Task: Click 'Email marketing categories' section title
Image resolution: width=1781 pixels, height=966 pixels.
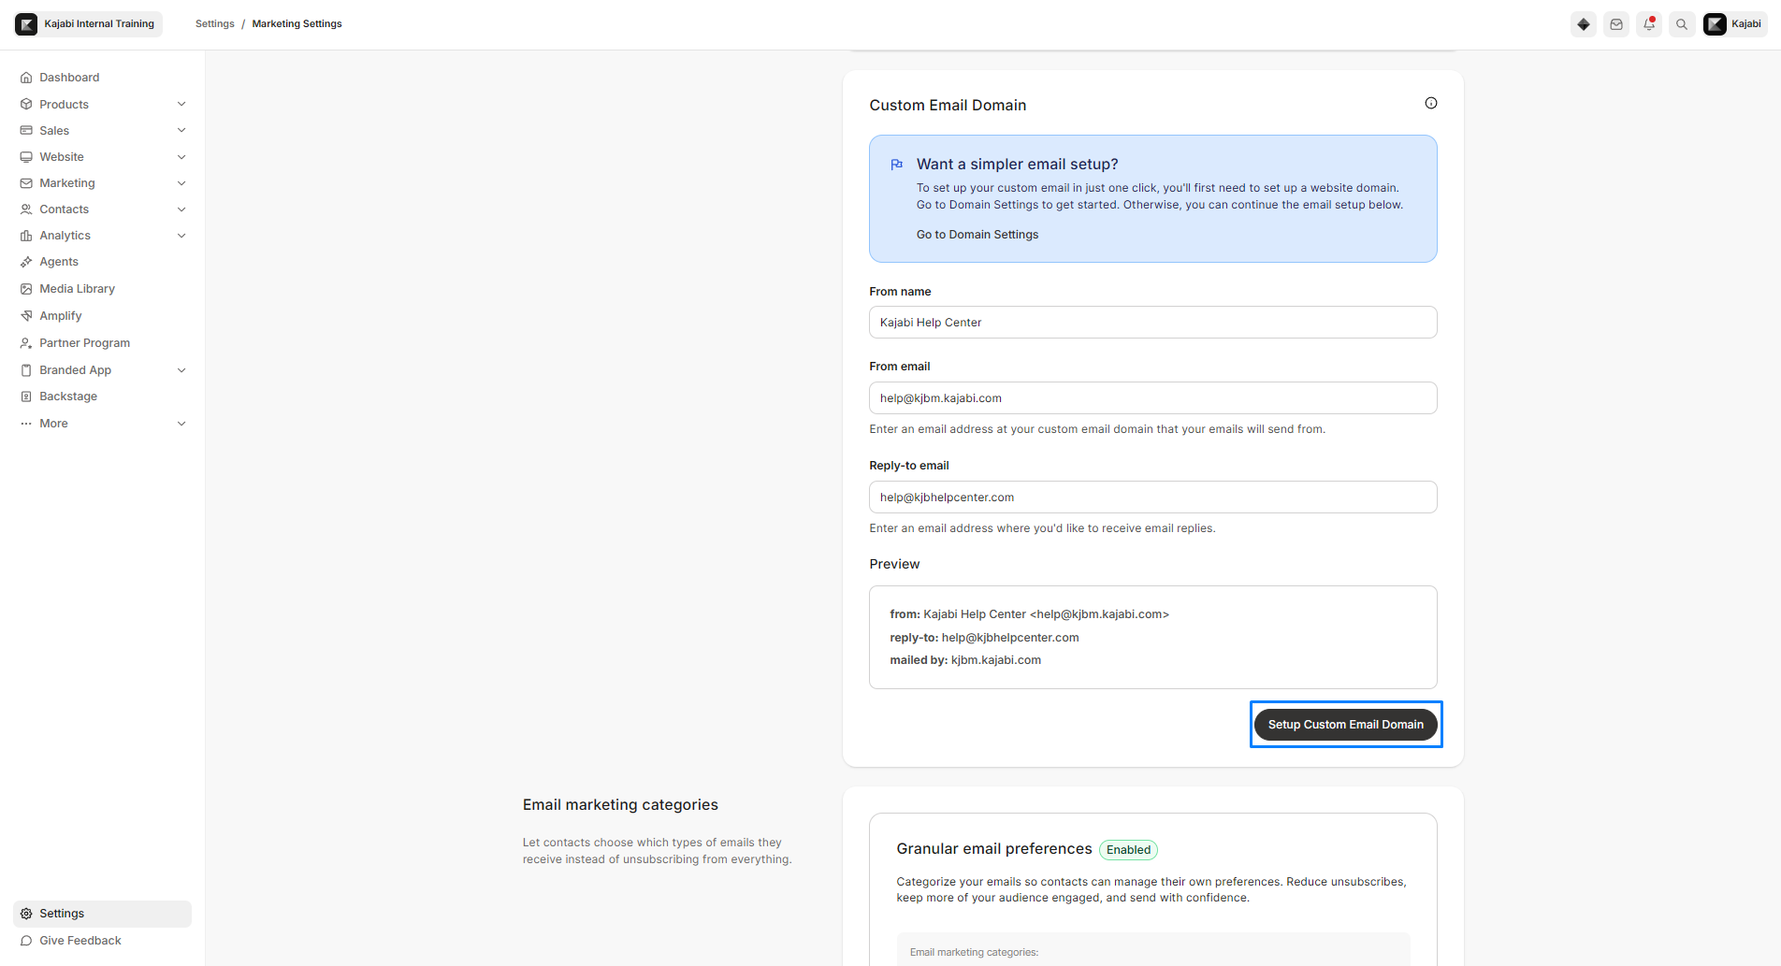Action: (620, 805)
